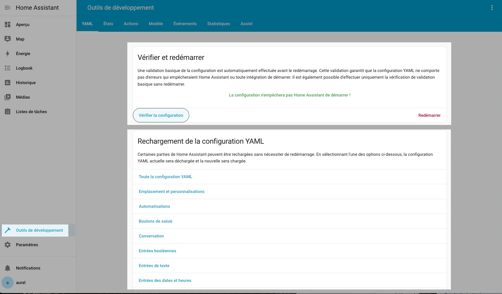This screenshot has height=294, width=502.
Task: Open the three-dot overflow menu
Action: tap(492, 8)
